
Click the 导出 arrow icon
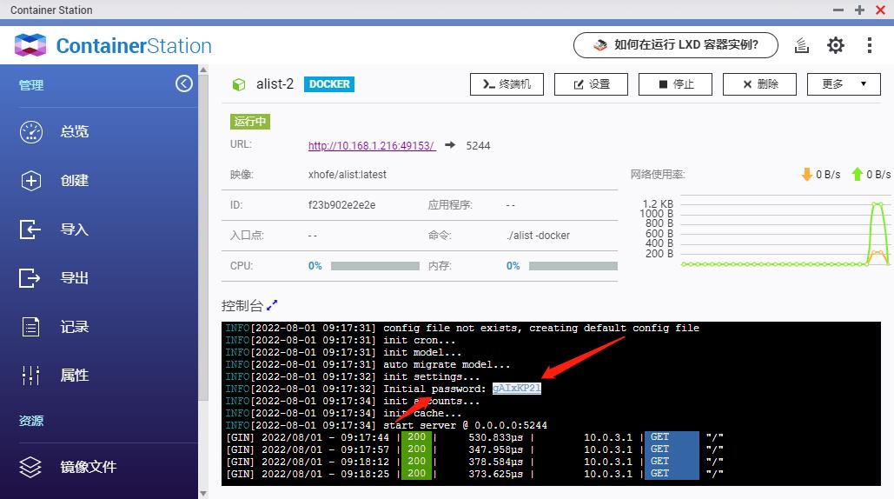click(x=30, y=278)
